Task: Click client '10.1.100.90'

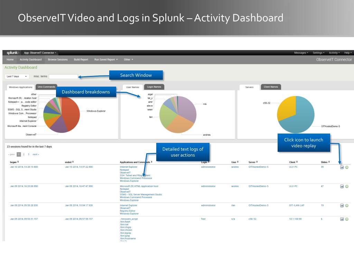Action: coord(295,219)
